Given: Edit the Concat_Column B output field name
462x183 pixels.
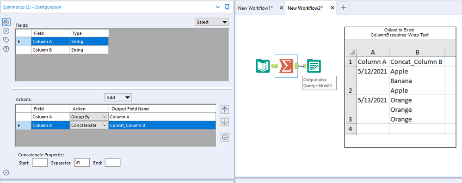Looking at the screenshot, I should (x=162, y=125).
